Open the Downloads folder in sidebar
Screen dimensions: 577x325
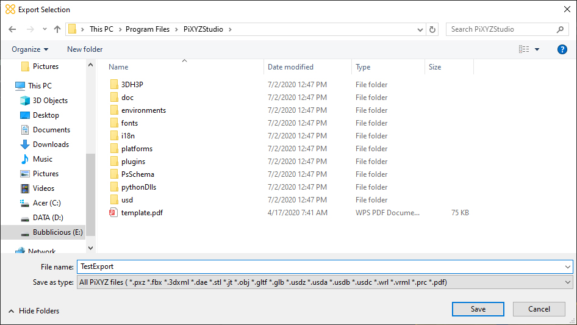[51, 145]
